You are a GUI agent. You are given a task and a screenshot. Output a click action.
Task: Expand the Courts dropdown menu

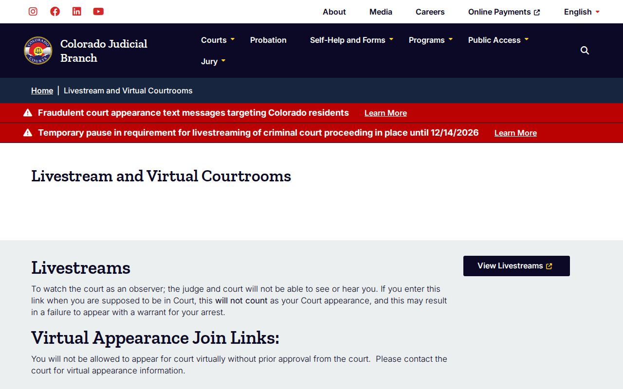click(218, 40)
